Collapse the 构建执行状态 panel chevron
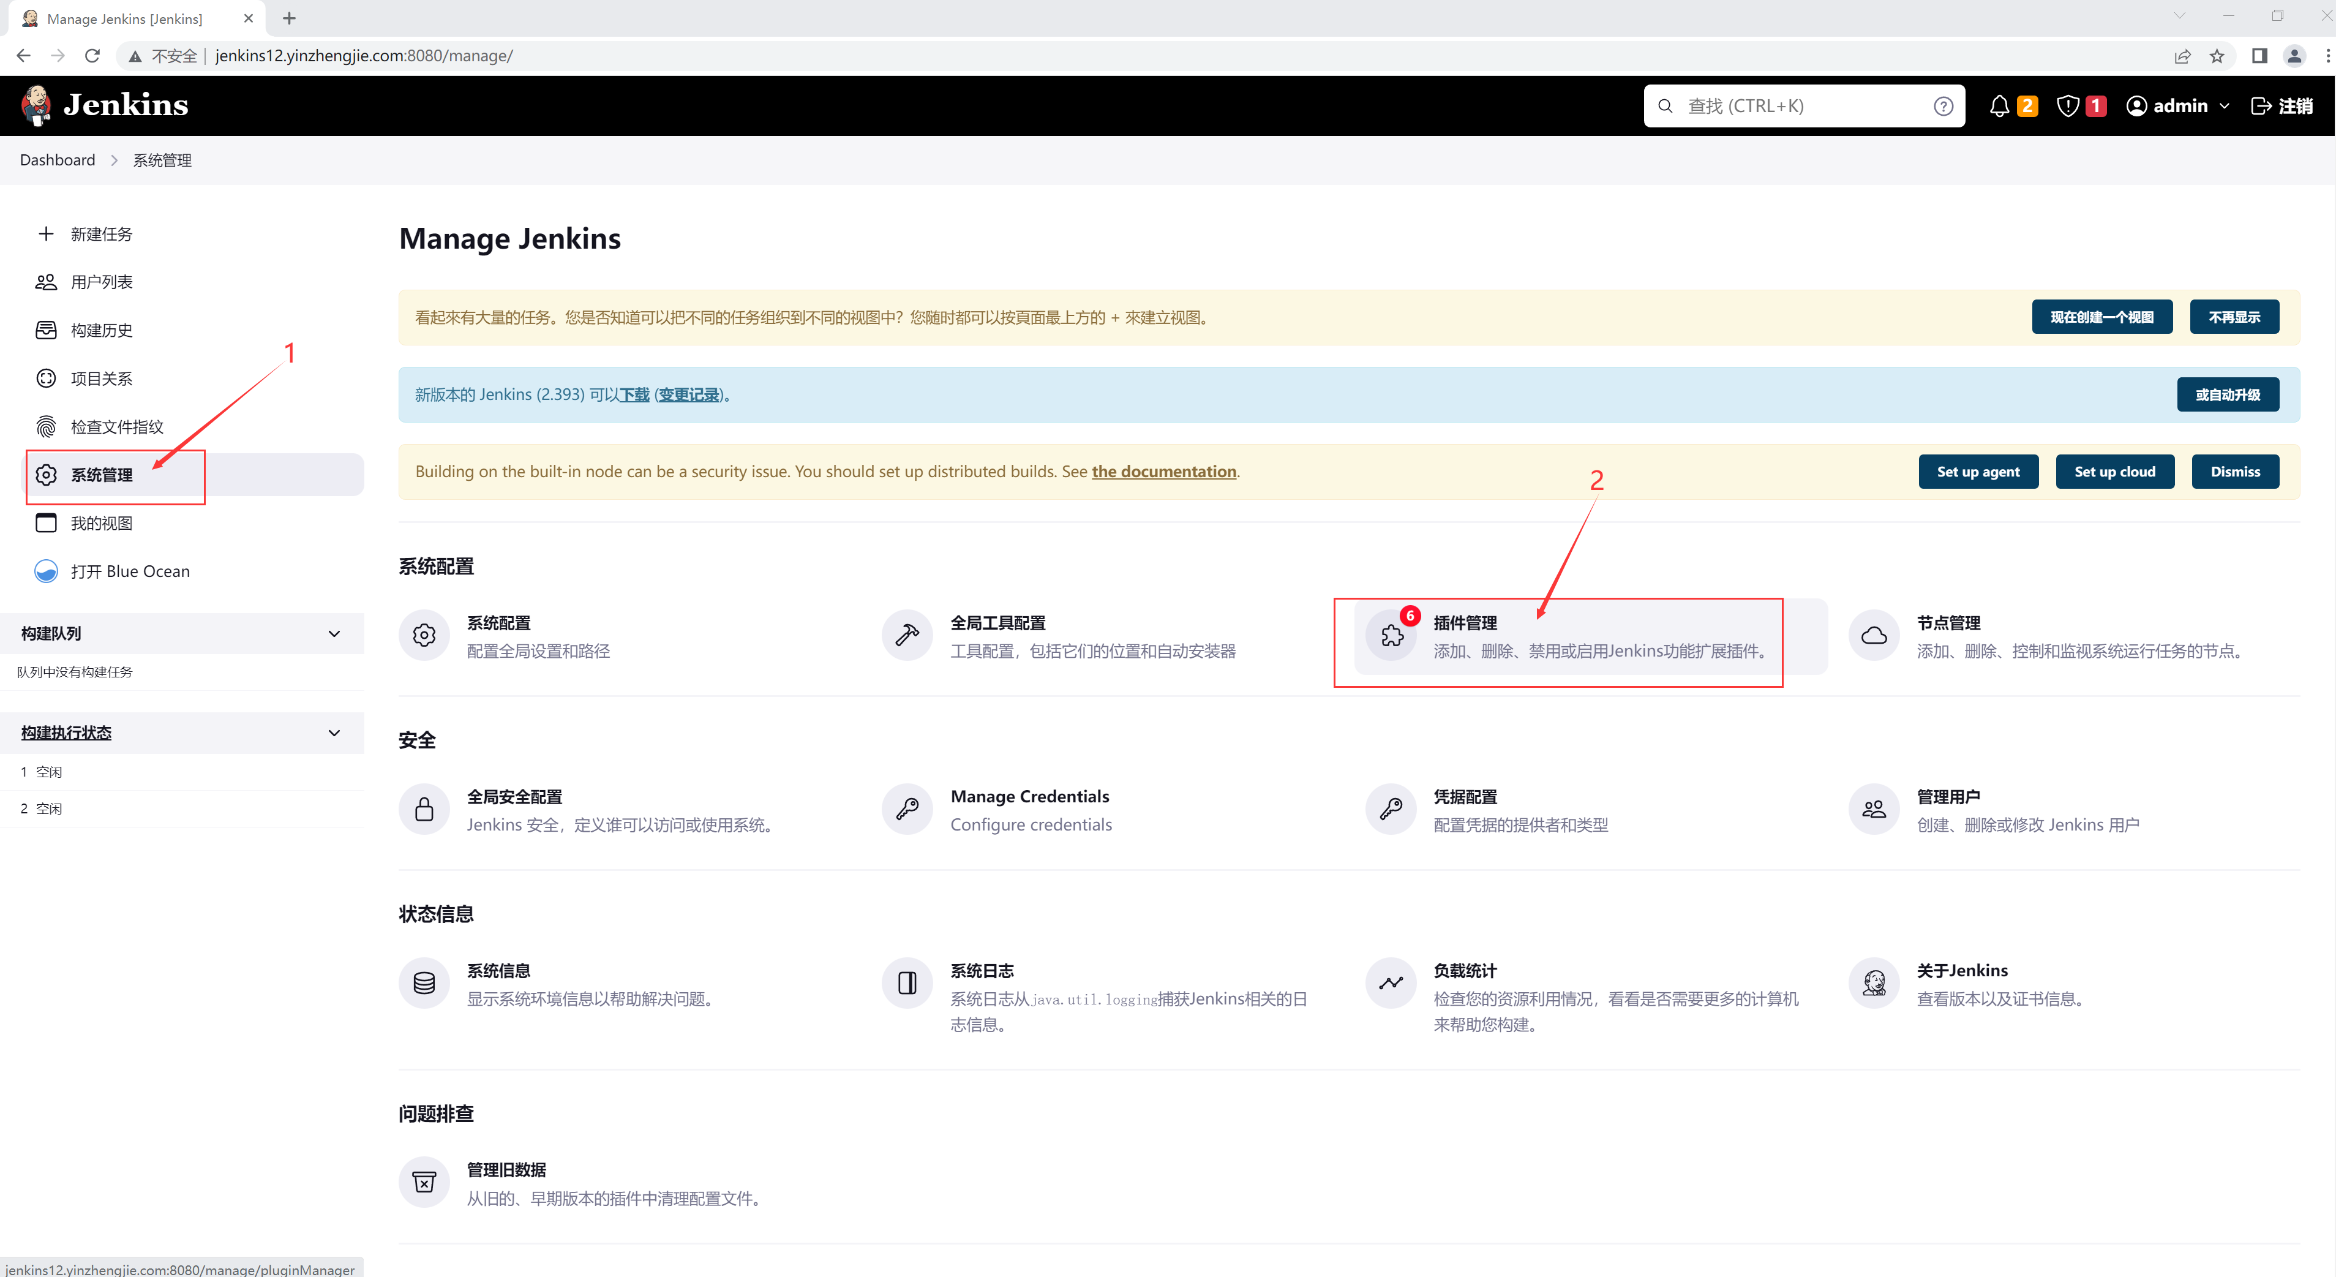2336x1277 pixels. [334, 733]
